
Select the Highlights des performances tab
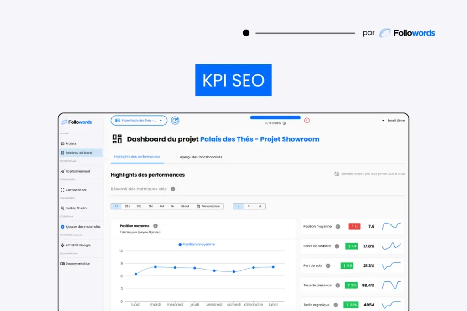click(x=137, y=157)
